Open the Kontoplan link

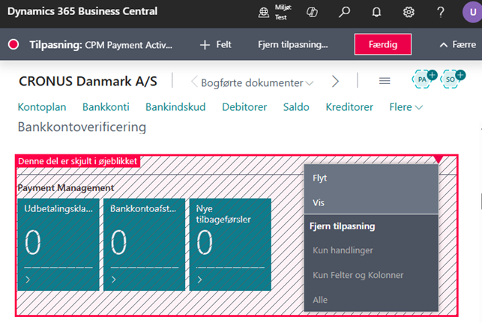[42, 107]
